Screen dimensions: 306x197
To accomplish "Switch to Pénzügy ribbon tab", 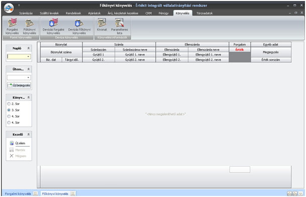I will tap(163, 13).
